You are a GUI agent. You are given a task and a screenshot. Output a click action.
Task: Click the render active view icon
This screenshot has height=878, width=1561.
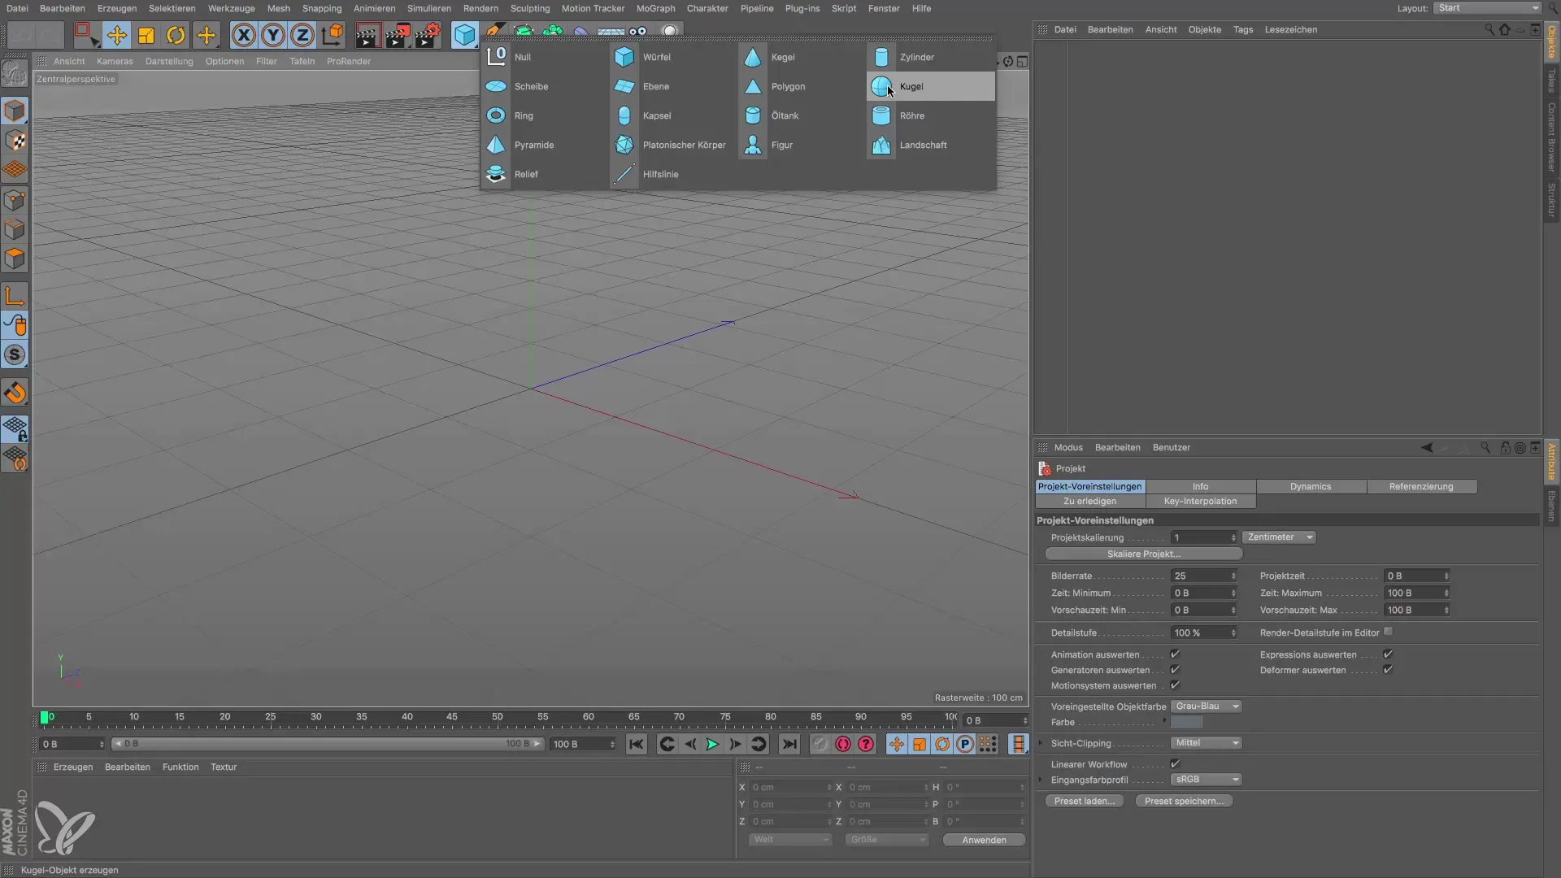(x=367, y=35)
